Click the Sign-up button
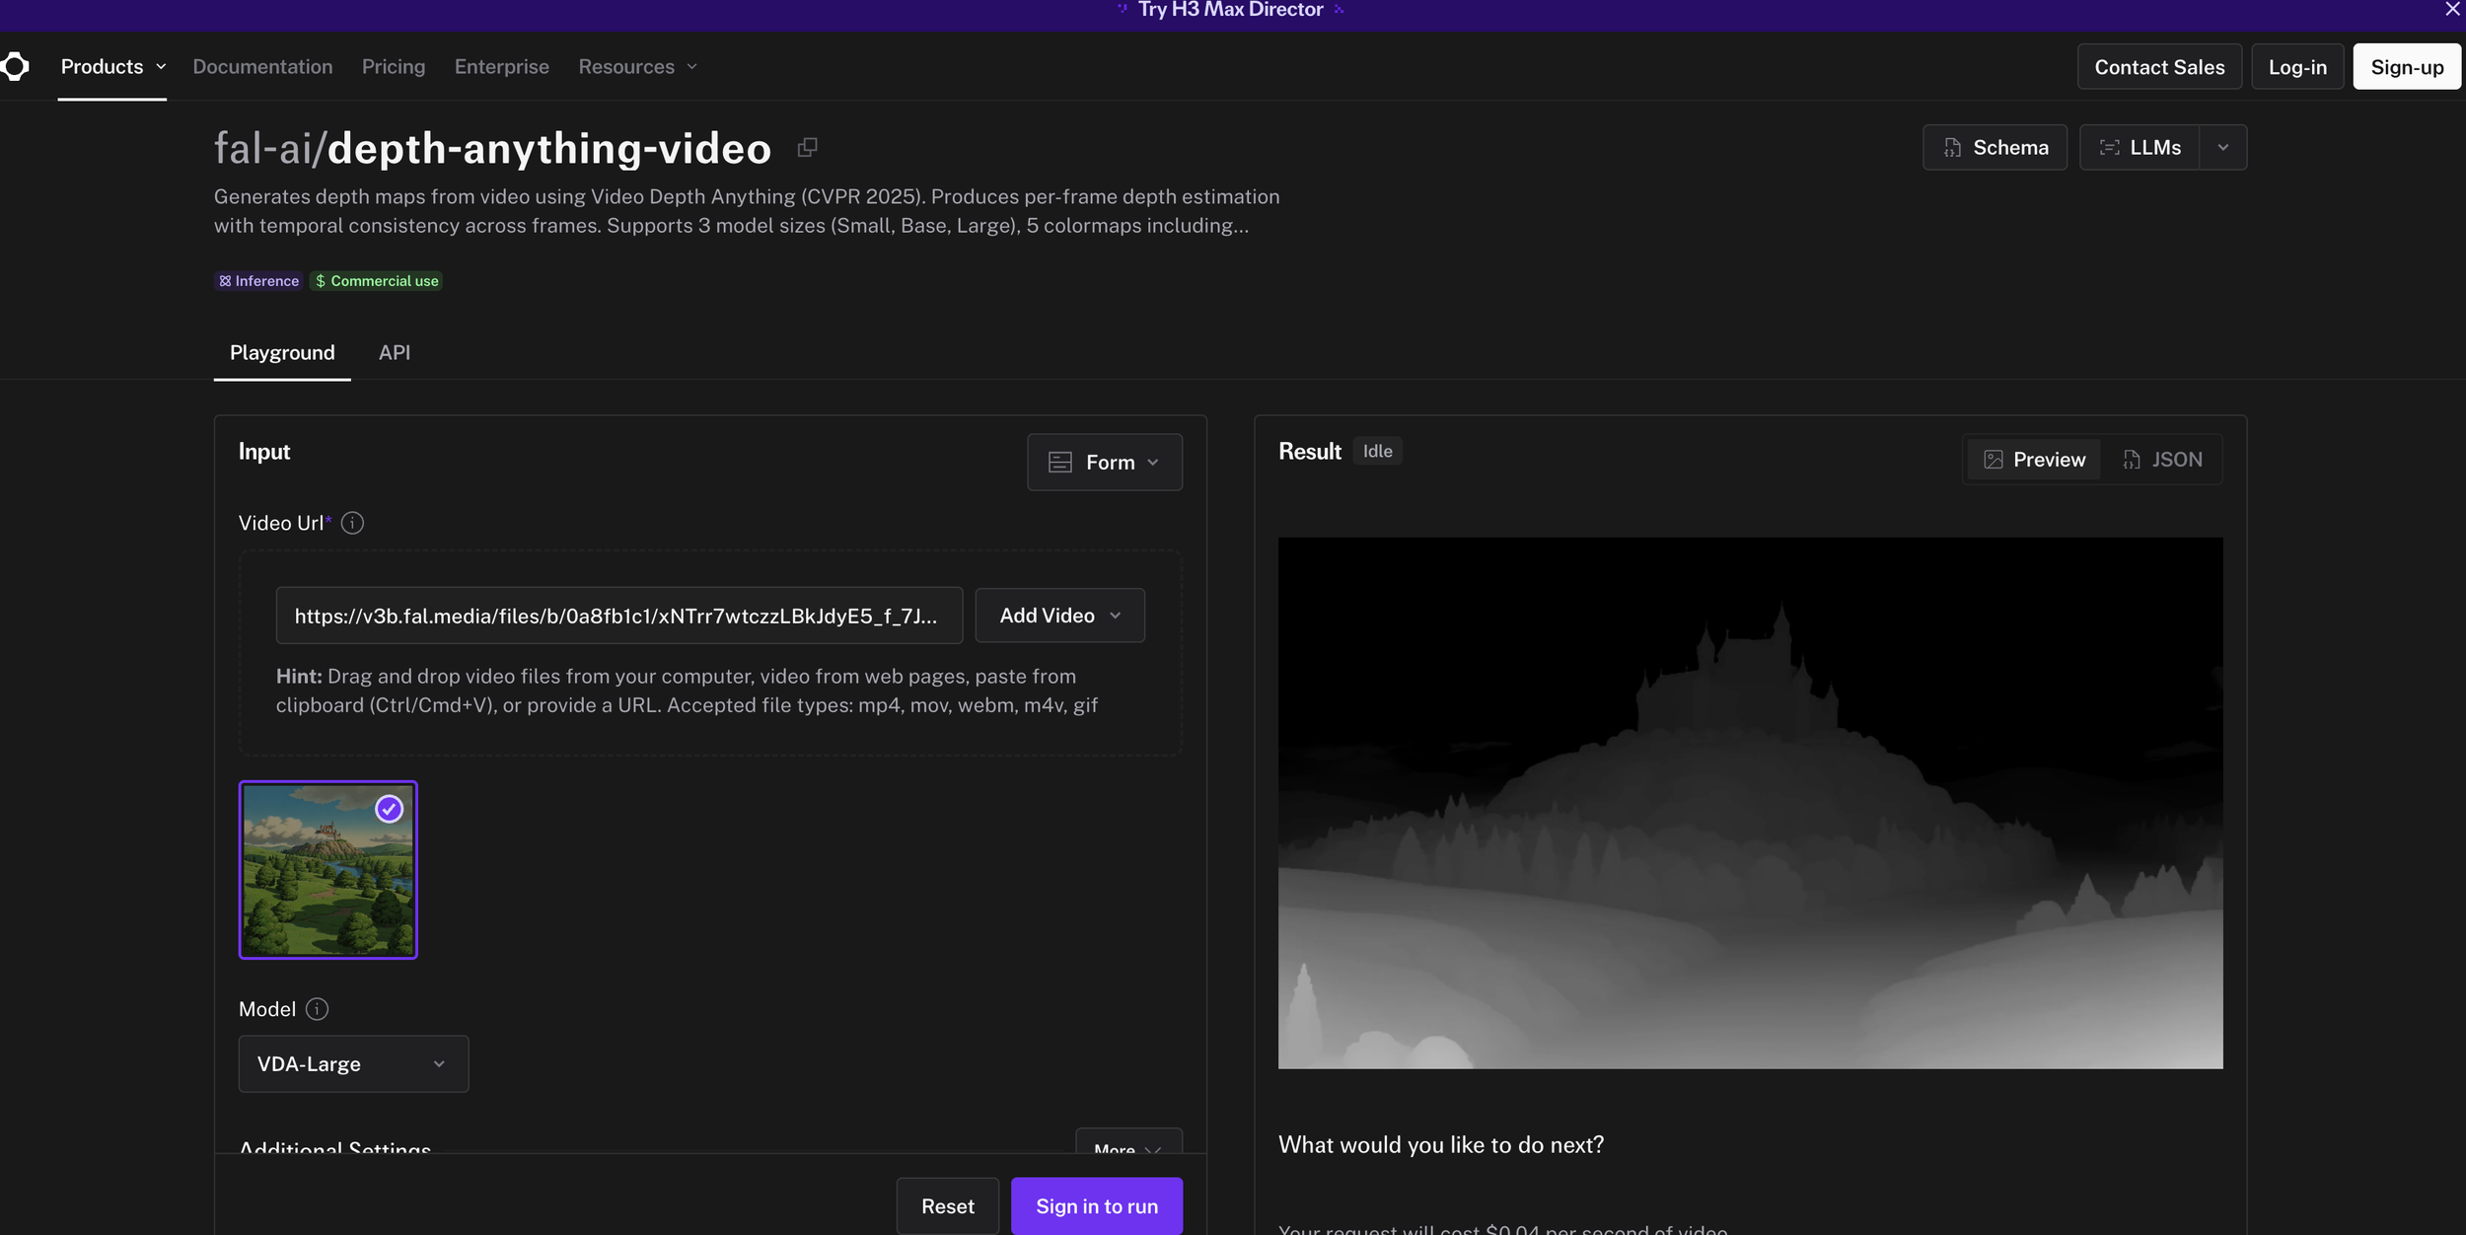 coord(2407,67)
